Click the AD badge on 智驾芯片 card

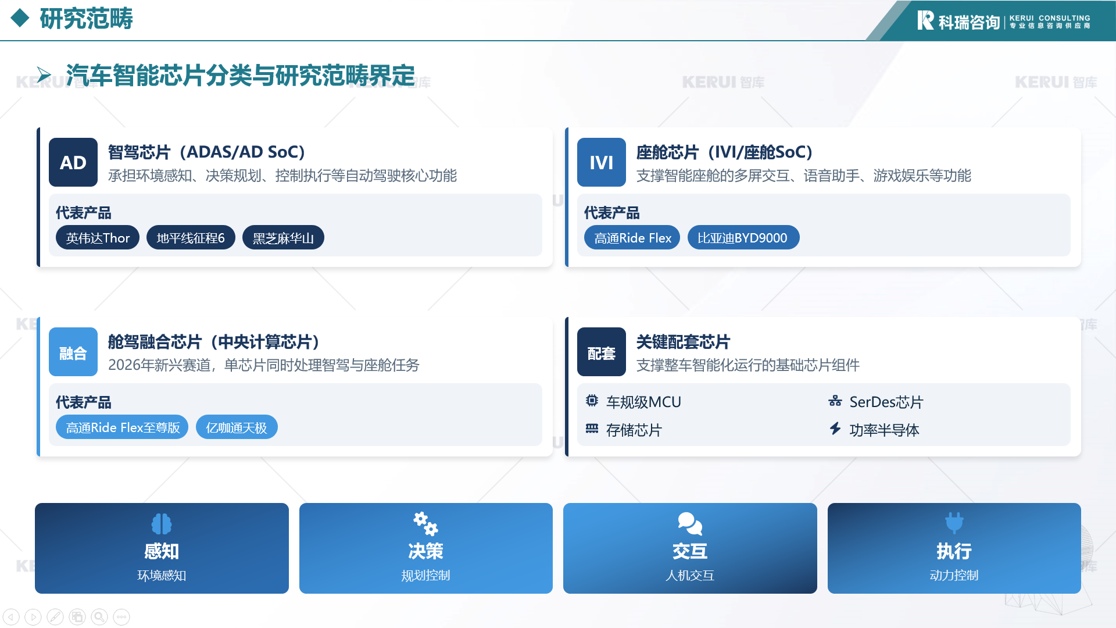73,162
